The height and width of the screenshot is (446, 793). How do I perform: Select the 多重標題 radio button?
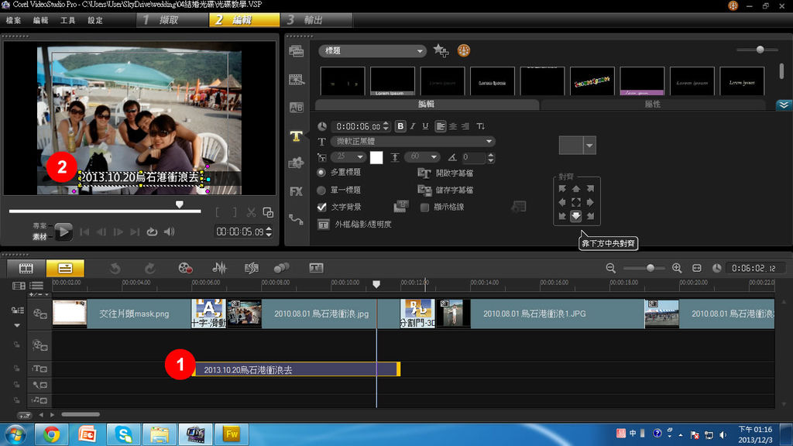coord(322,173)
